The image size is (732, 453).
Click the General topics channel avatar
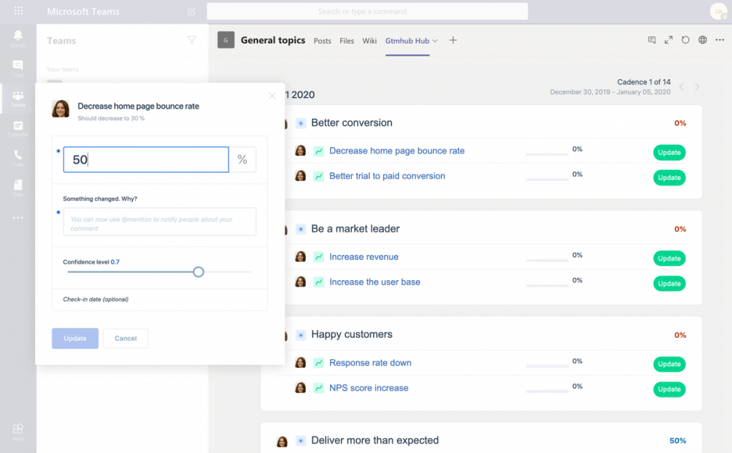[226, 40]
